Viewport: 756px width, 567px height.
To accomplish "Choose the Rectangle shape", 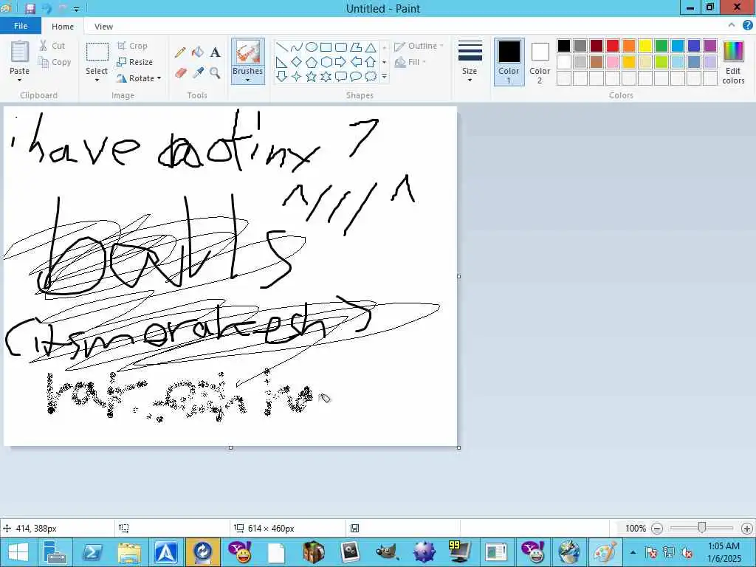I will [x=326, y=47].
